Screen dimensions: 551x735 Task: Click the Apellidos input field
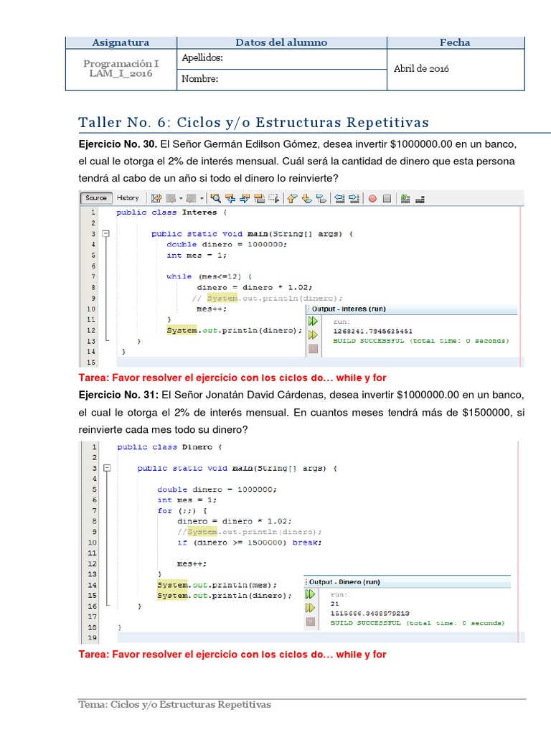[x=281, y=59]
